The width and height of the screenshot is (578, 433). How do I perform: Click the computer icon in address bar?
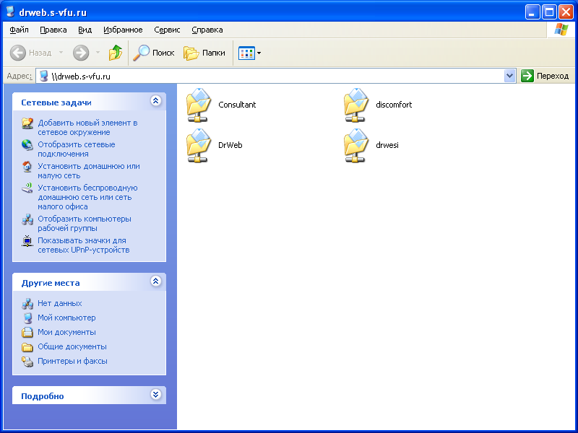pyautogui.click(x=44, y=76)
